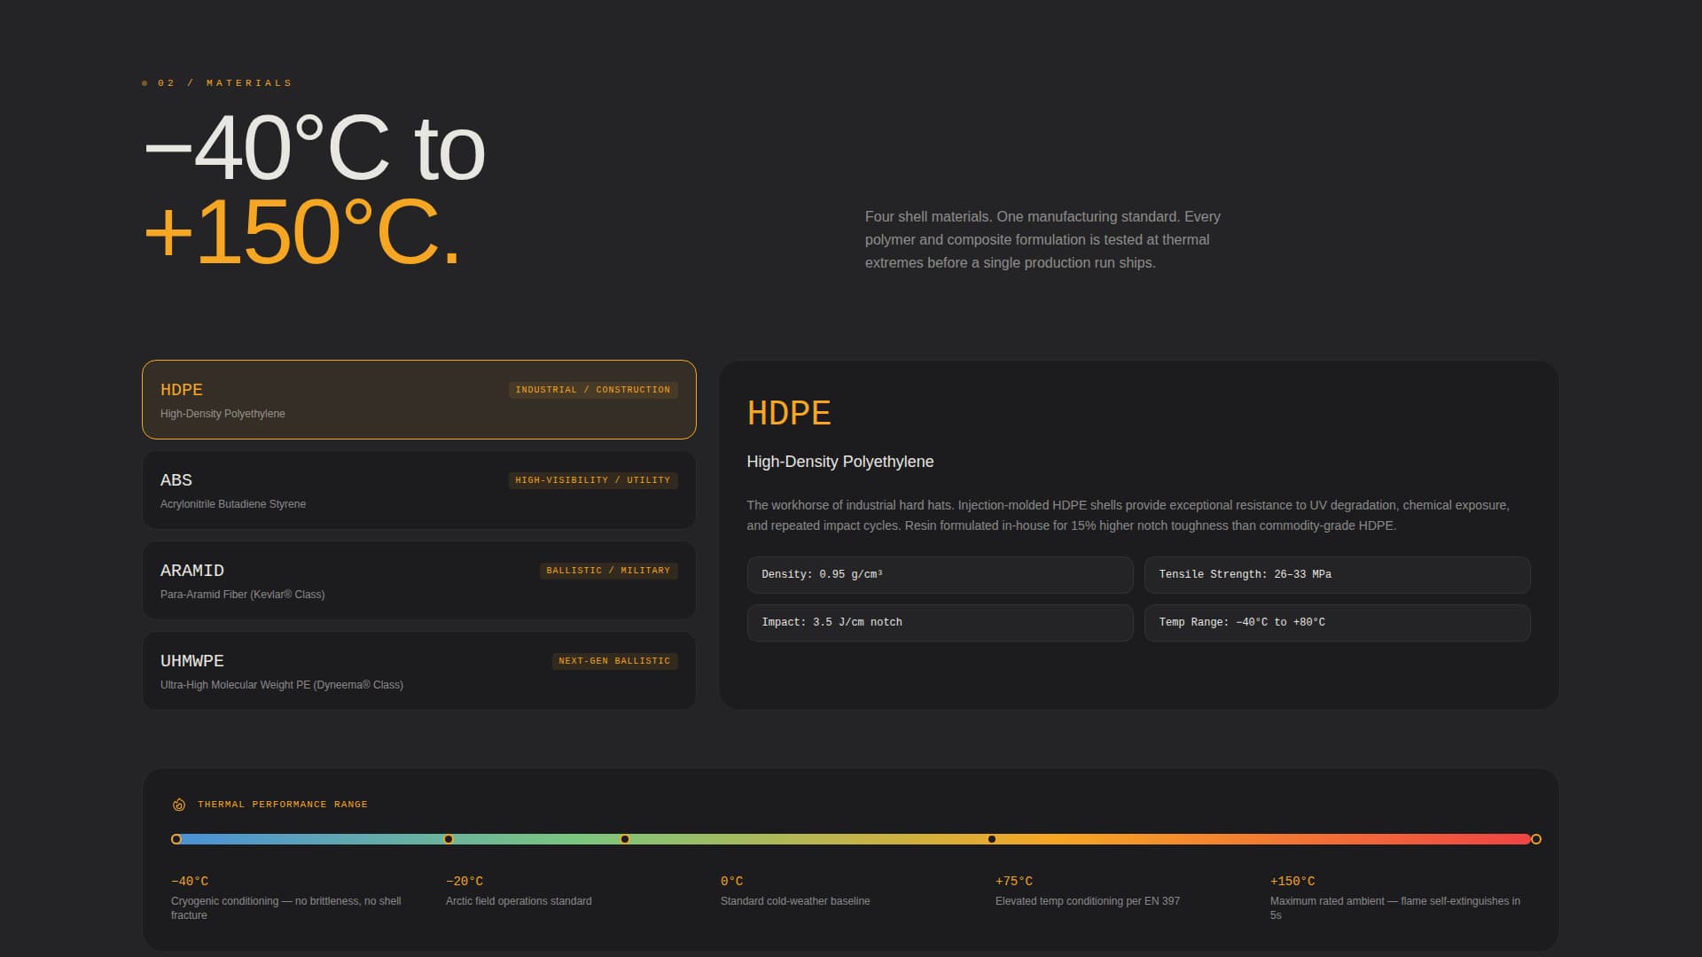Select the Tensile Strength spec box
Viewport: 1702px width, 957px height.
(x=1337, y=574)
